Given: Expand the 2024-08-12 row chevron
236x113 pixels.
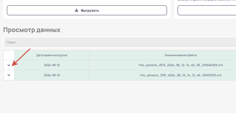Looking at the screenshot, I should click(x=9, y=65).
